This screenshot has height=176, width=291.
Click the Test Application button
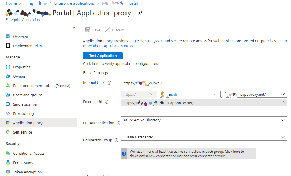(103, 56)
